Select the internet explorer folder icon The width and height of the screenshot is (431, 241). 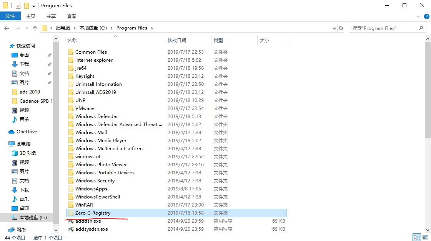(71, 60)
